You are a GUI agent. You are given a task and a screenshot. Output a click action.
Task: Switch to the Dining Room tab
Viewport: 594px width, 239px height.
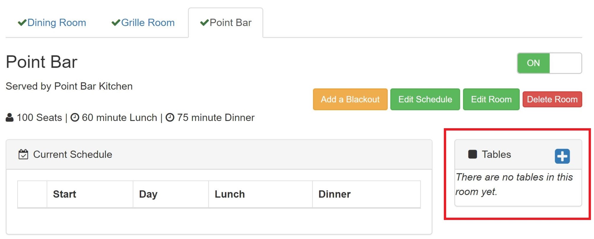(56, 23)
